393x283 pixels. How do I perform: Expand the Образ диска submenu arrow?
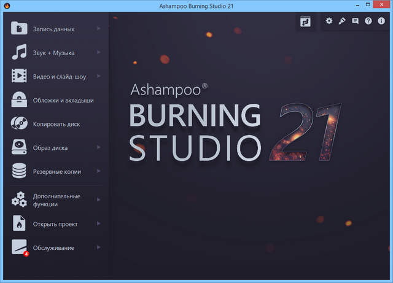tap(99, 148)
